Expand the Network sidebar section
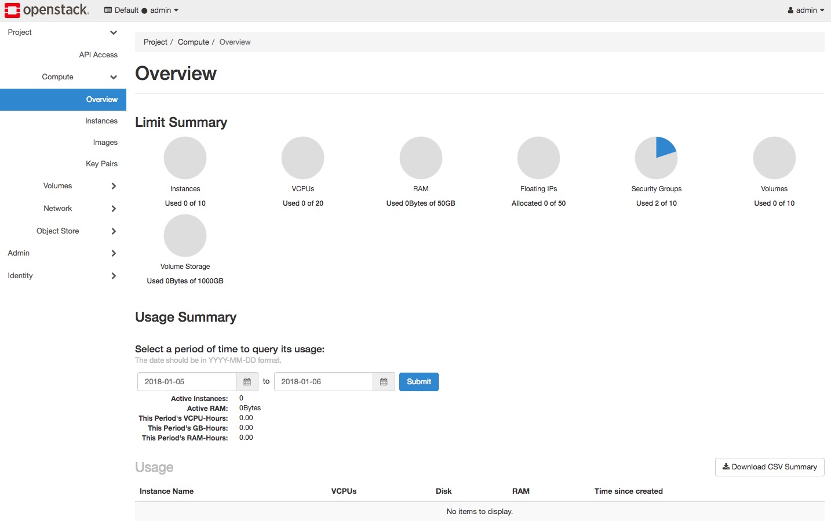Viewport: 831px width, 521px height. click(x=63, y=209)
